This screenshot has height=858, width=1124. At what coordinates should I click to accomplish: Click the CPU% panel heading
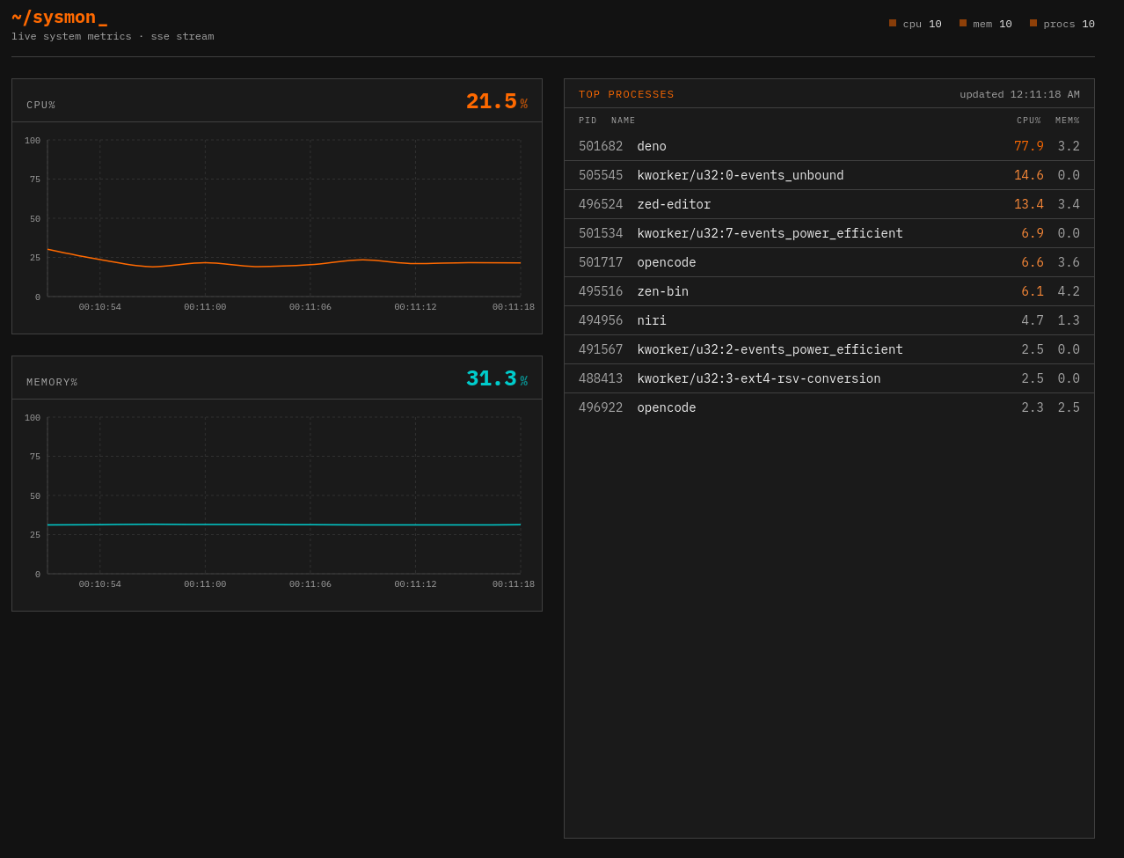[41, 106]
